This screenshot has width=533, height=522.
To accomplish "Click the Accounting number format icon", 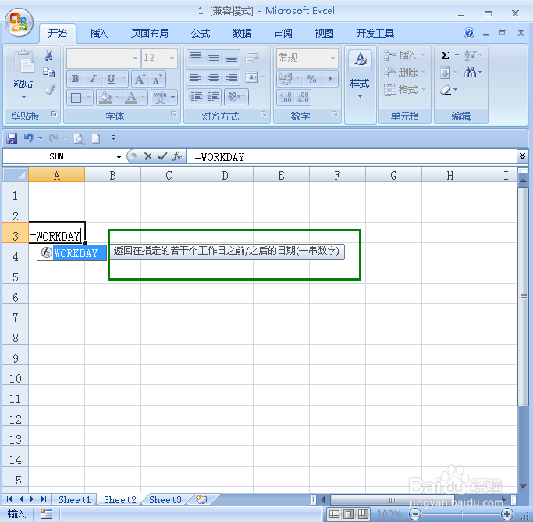I will point(286,79).
